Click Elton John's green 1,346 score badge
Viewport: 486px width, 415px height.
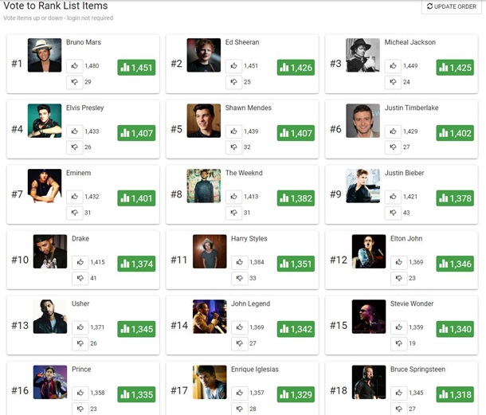click(x=455, y=264)
